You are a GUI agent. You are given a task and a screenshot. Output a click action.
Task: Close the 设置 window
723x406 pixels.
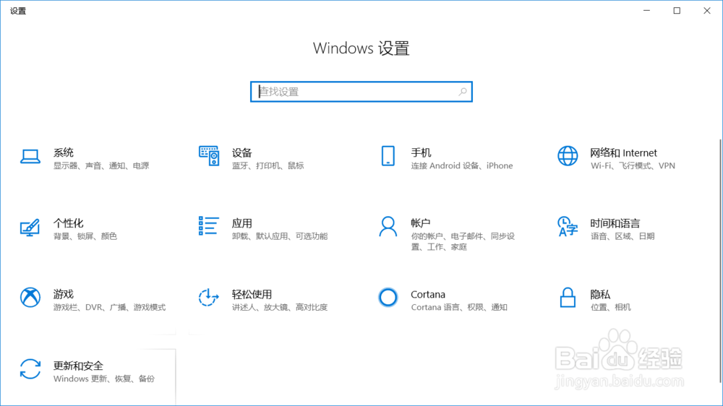click(707, 11)
